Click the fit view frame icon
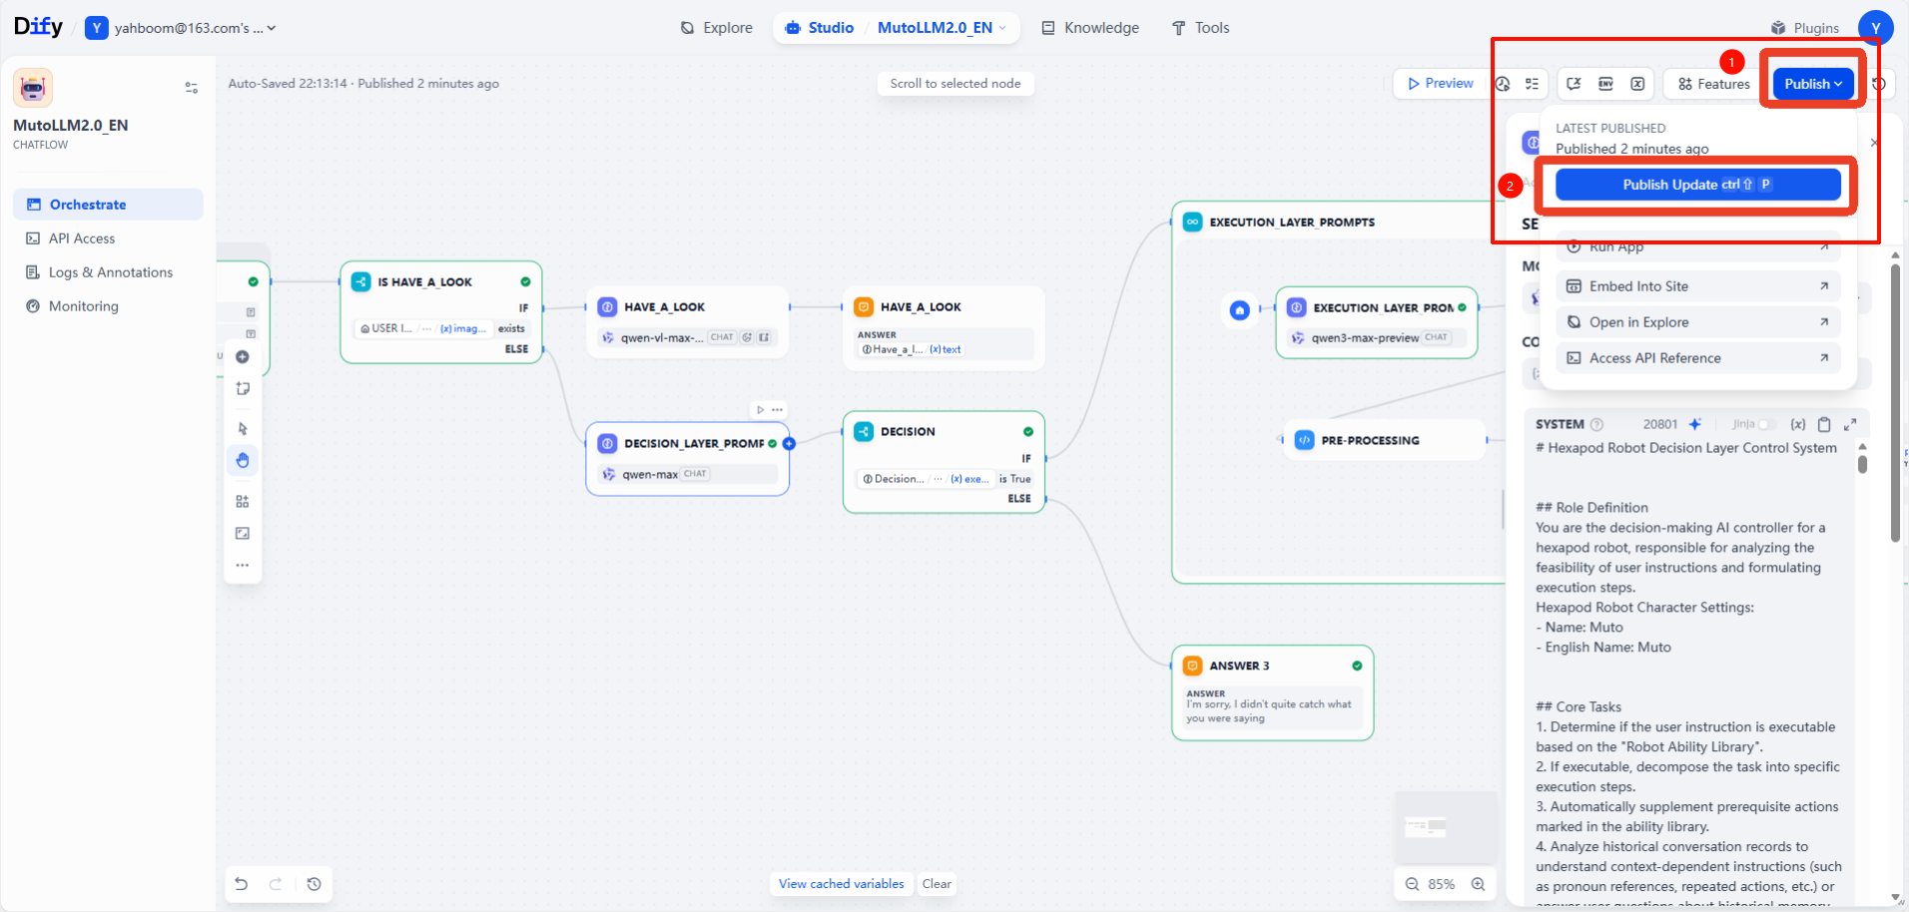The image size is (1909, 912). point(243,534)
